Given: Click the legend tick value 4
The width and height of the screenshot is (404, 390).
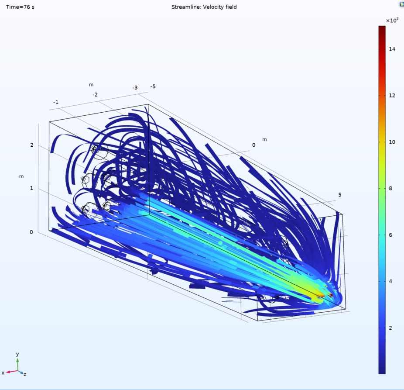Looking at the screenshot, I should tap(390, 281).
